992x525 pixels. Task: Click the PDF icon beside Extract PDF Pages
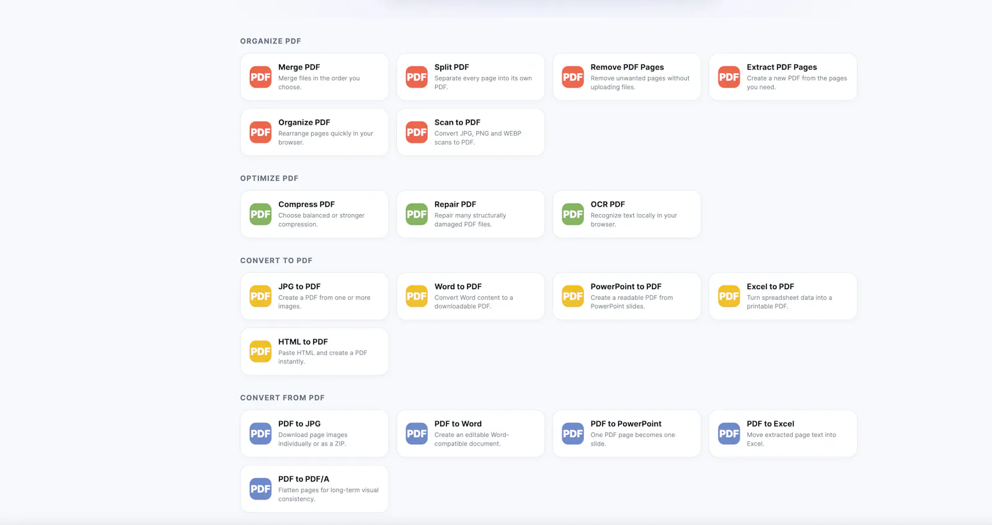tap(729, 77)
